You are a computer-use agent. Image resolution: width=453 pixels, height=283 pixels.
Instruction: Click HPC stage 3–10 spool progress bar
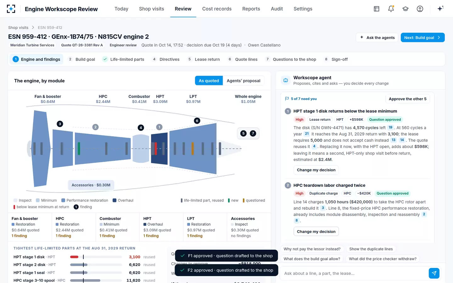pyautogui.click(x=96, y=280)
